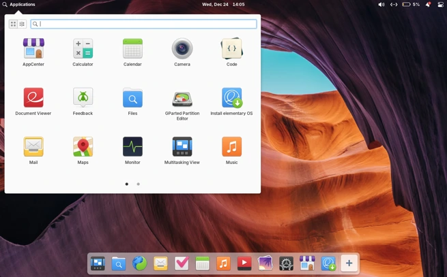Click the plus button in the dock
The image size is (447, 277).
[349, 263]
